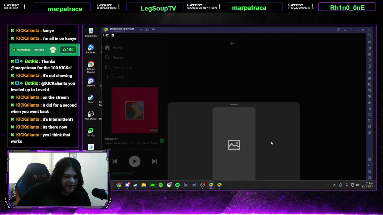Open keyboard game controls icon in BlueStacks sidebar
Viewport: 383px width, 215px height.
(x=369, y=54)
